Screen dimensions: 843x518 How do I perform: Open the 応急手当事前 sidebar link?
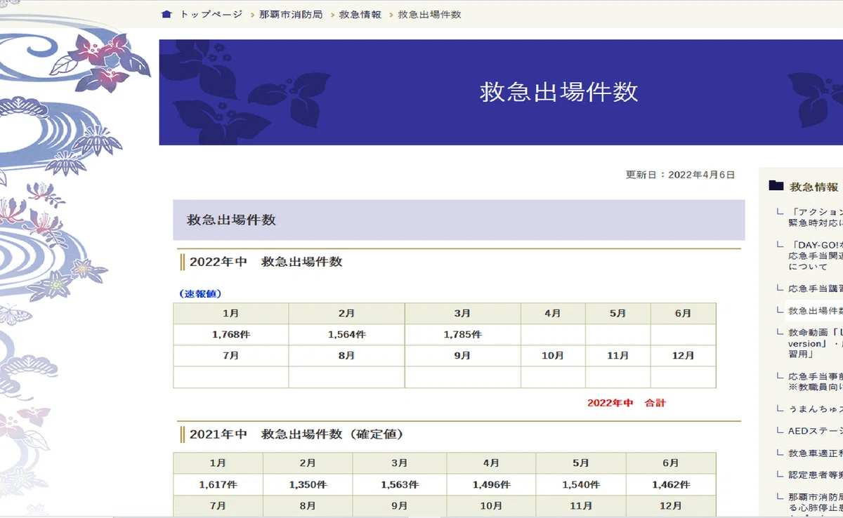(x=815, y=381)
